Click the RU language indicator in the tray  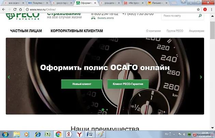tap(167, 134)
